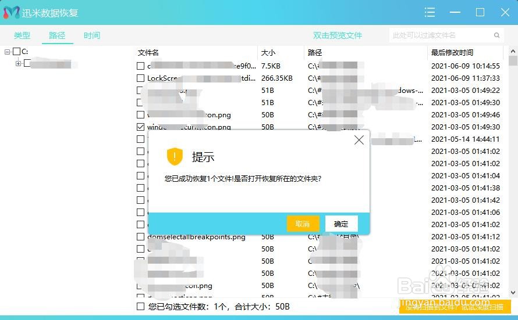518x320 pixels.
Task: Click the 迅米数据恢复 app logo
Action: [x=12, y=13]
